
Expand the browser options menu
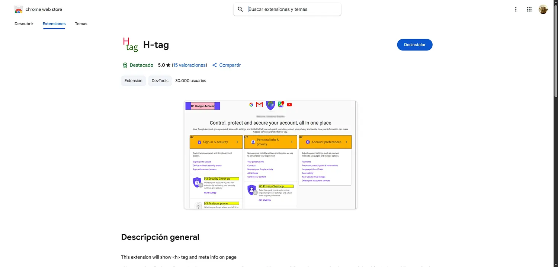[x=516, y=9]
